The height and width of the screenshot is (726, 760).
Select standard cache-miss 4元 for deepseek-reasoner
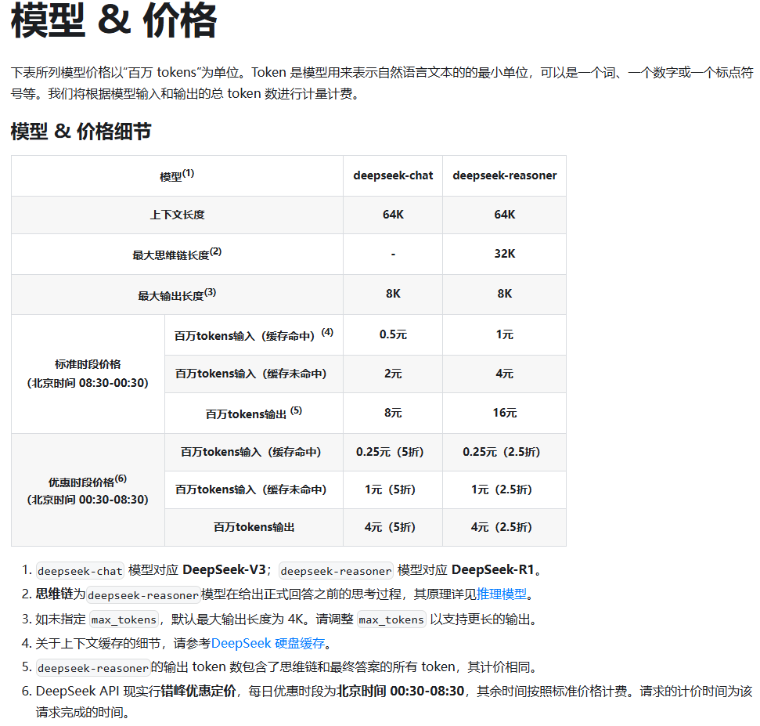(x=505, y=374)
